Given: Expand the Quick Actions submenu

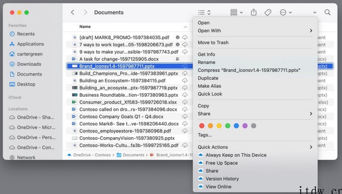Looking at the screenshot, I should click(255, 147).
